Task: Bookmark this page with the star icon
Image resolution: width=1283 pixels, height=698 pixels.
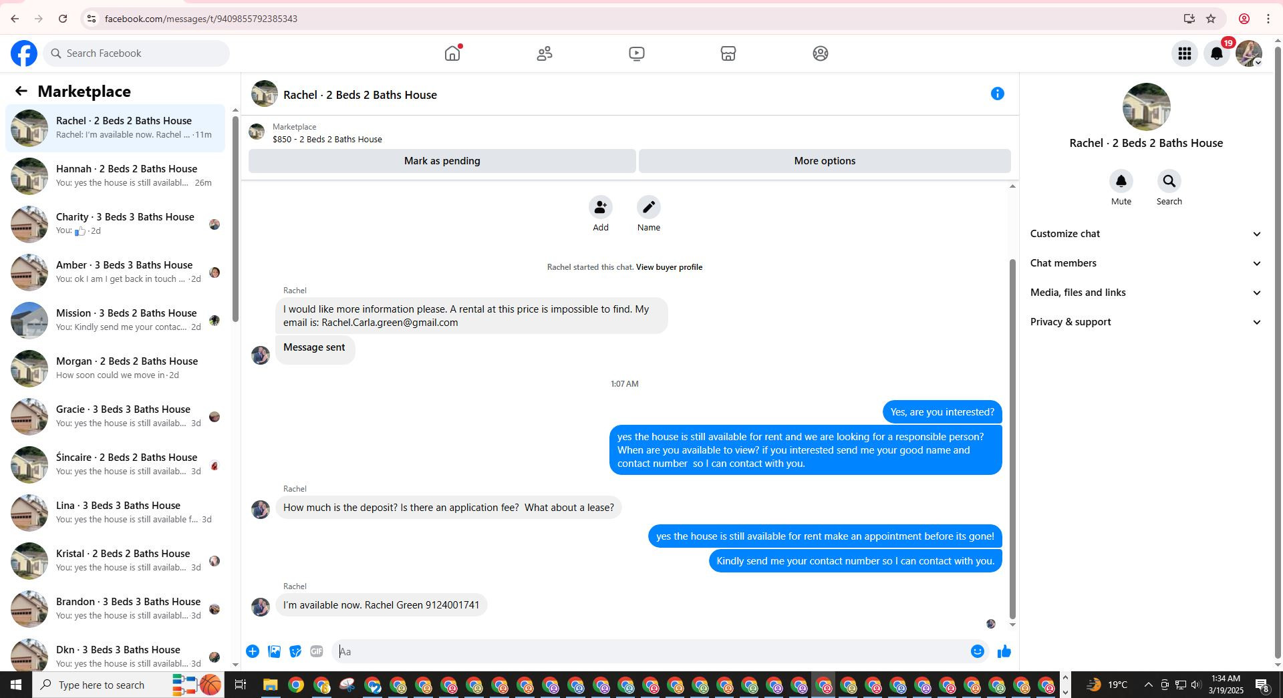Action: (1211, 19)
